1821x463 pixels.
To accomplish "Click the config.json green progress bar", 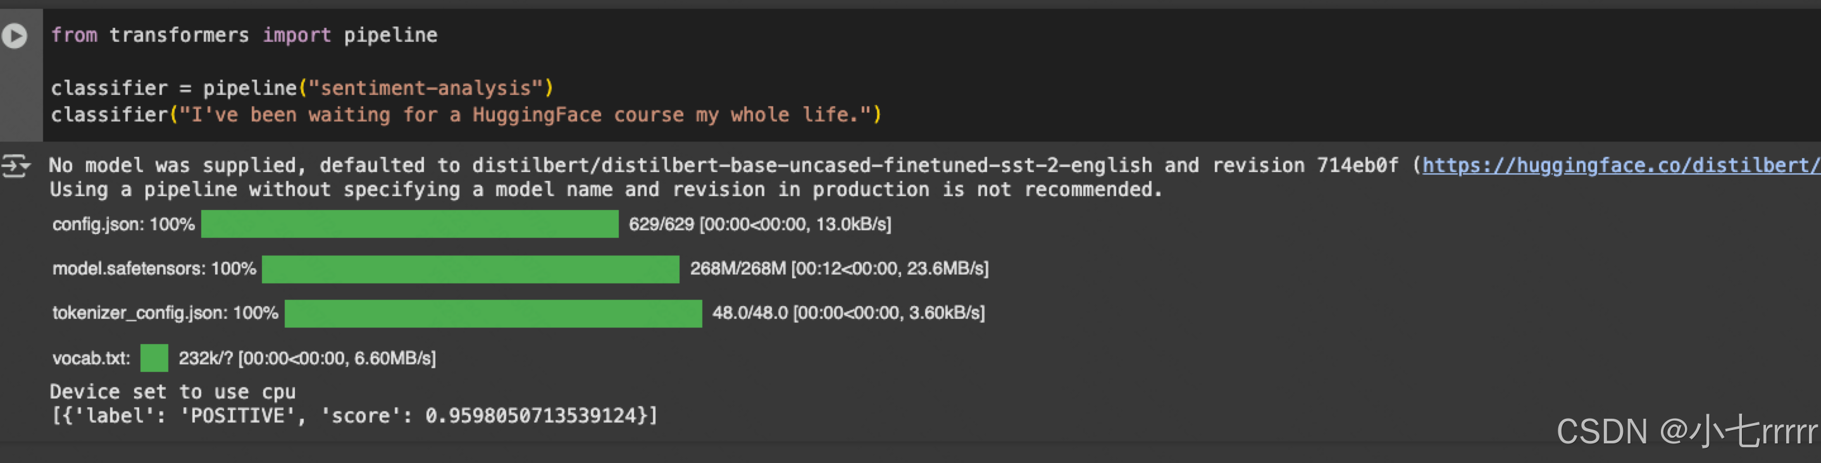I will tap(409, 224).
